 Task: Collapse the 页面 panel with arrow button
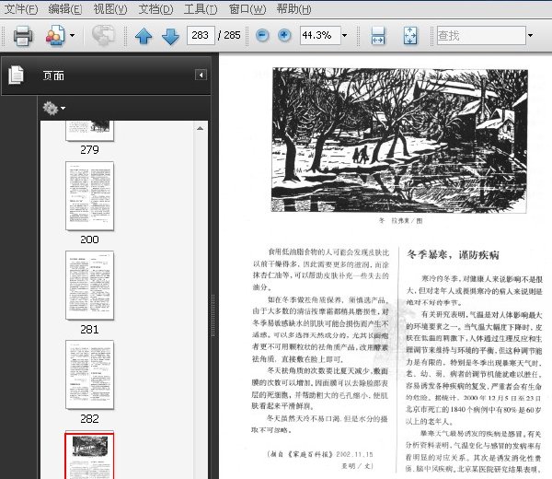pyautogui.click(x=201, y=75)
